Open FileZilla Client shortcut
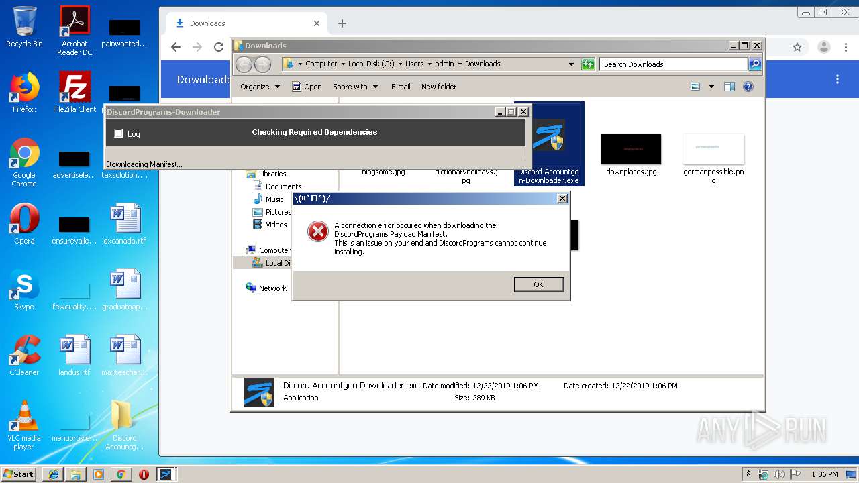This screenshot has height=483, width=859. [74, 93]
